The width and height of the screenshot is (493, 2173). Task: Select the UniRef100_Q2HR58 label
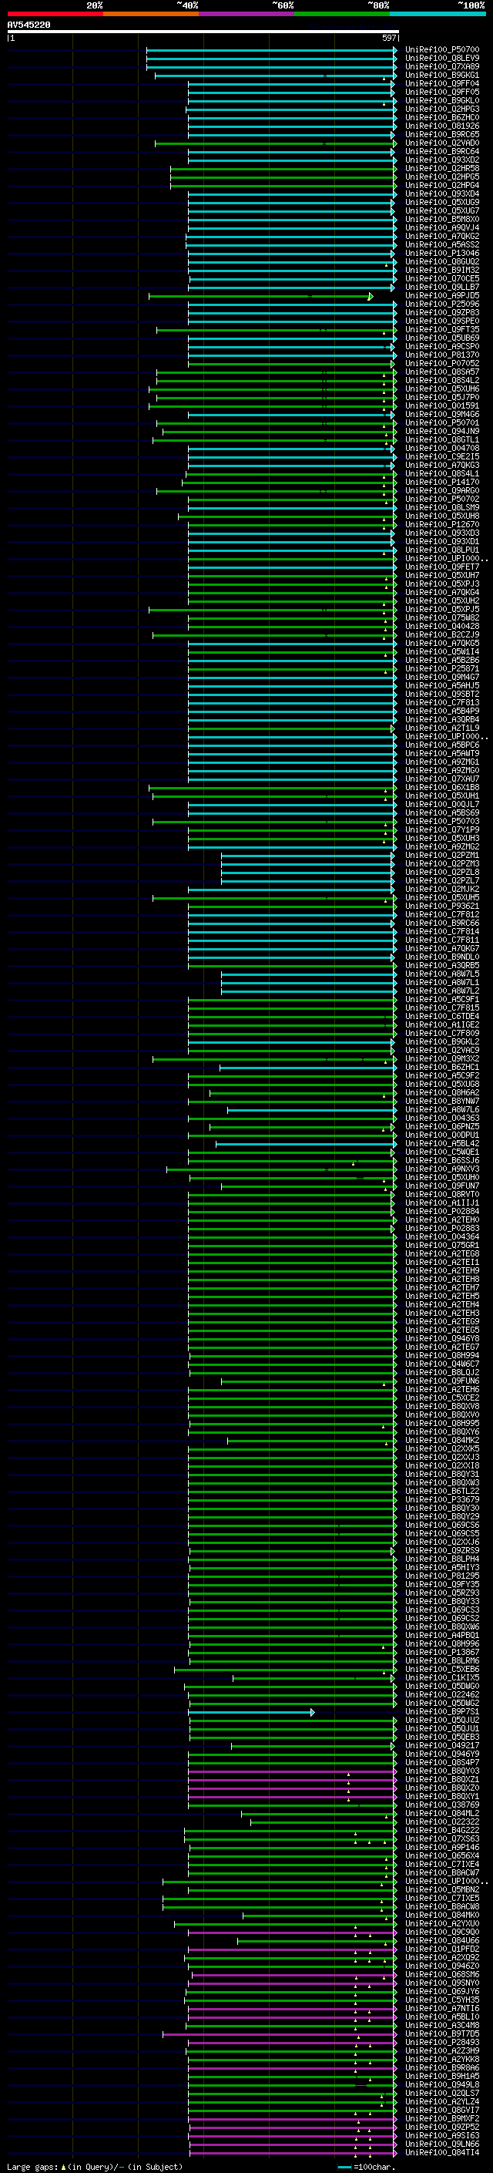[x=442, y=169]
